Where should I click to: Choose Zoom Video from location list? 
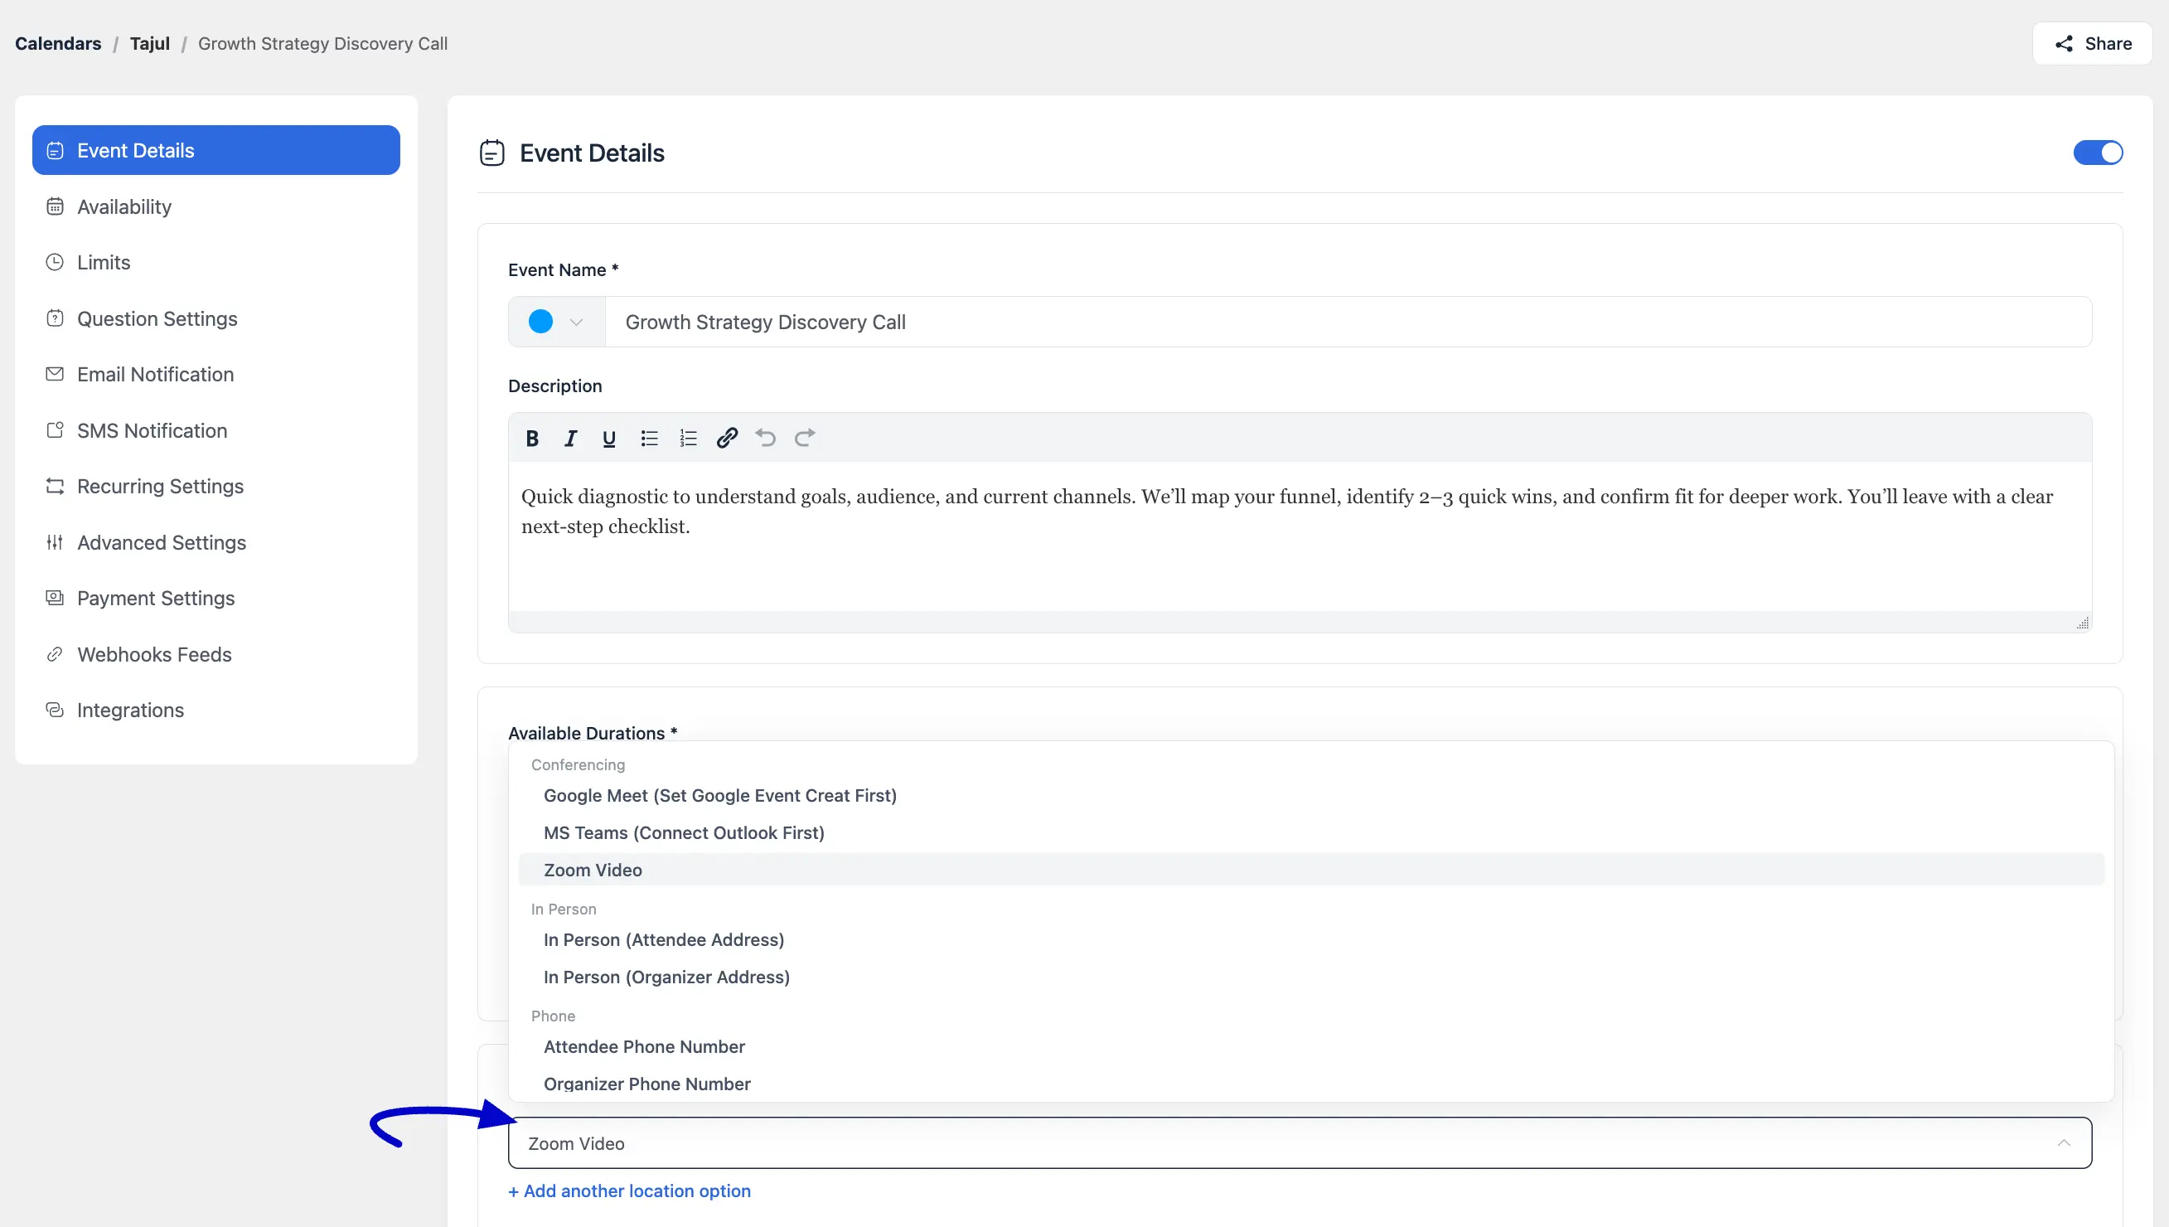click(1311, 870)
